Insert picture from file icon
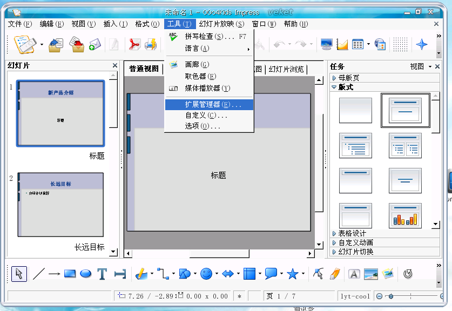 pyautogui.click(x=370, y=274)
